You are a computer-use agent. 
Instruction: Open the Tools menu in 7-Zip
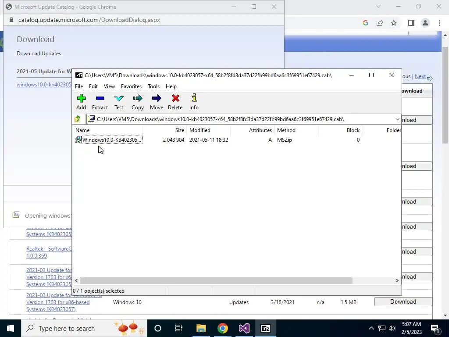click(153, 86)
